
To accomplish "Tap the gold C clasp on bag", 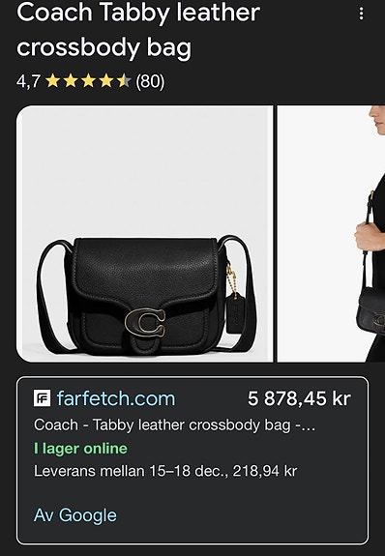I will click(144, 322).
